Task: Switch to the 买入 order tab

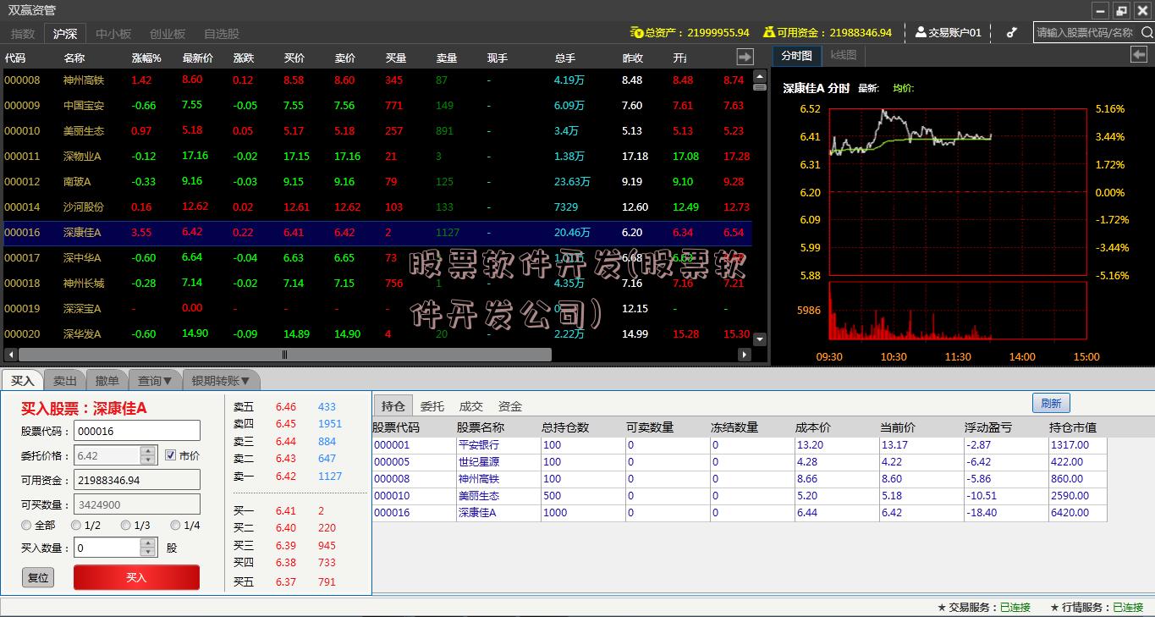Action: (22, 381)
